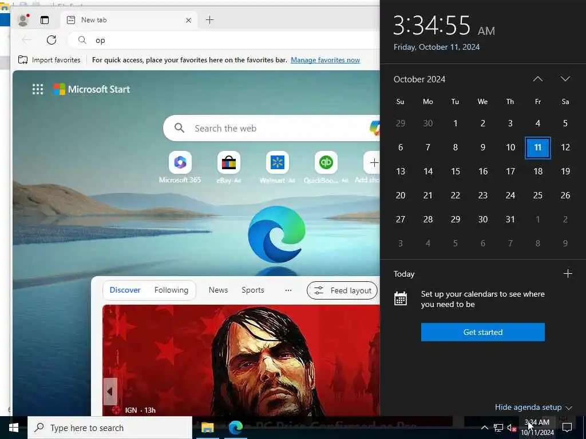Click the Feed layout button
This screenshot has height=439, width=586.
(x=342, y=290)
